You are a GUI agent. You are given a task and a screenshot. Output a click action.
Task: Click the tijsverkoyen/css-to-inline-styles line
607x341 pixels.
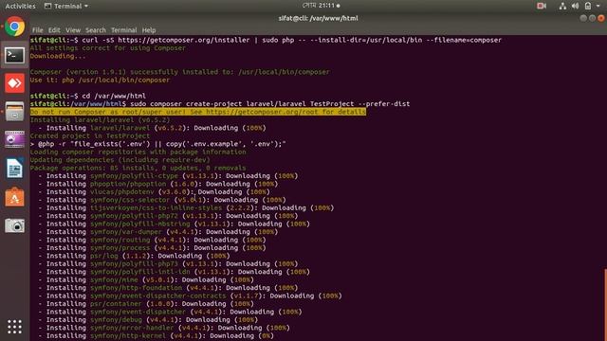186,208
